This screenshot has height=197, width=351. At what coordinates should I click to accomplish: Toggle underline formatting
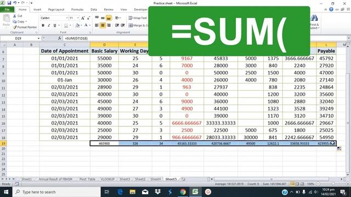coord(55,26)
